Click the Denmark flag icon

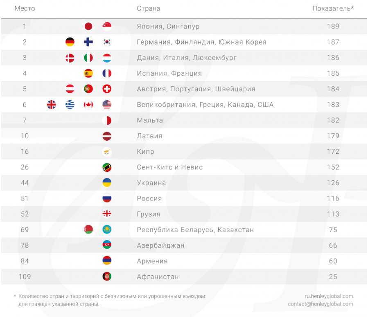70,58
